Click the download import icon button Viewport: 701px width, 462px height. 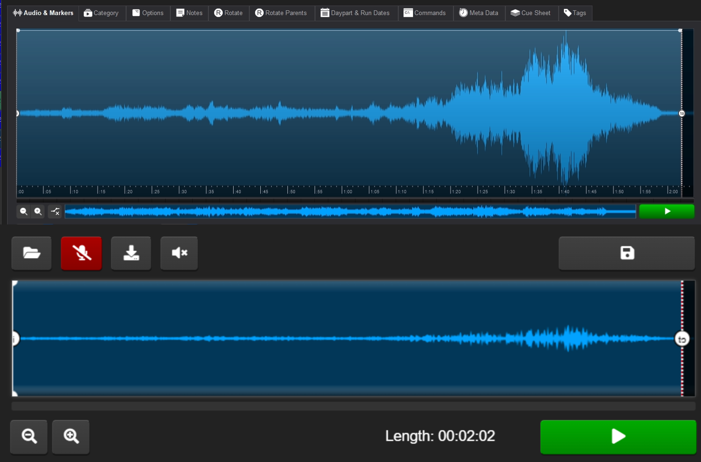[x=131, y=253]
